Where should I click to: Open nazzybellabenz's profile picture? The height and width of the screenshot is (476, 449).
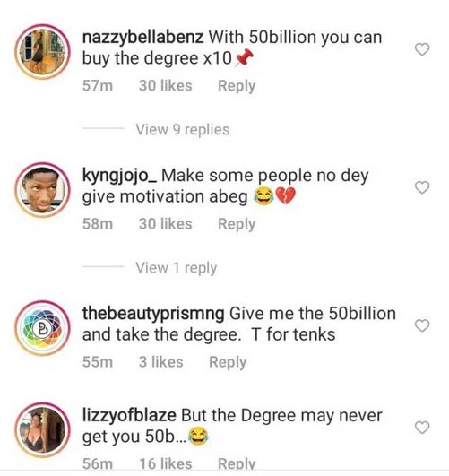coord(42,52)
